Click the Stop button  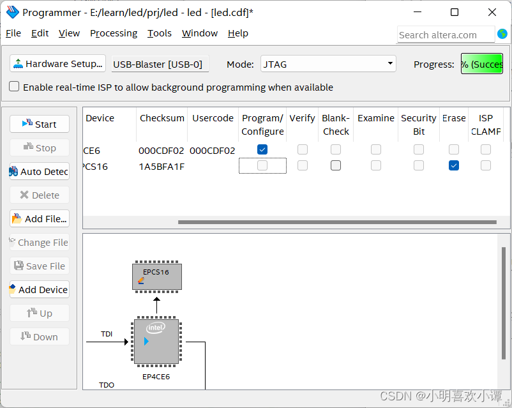coord(40,147)
